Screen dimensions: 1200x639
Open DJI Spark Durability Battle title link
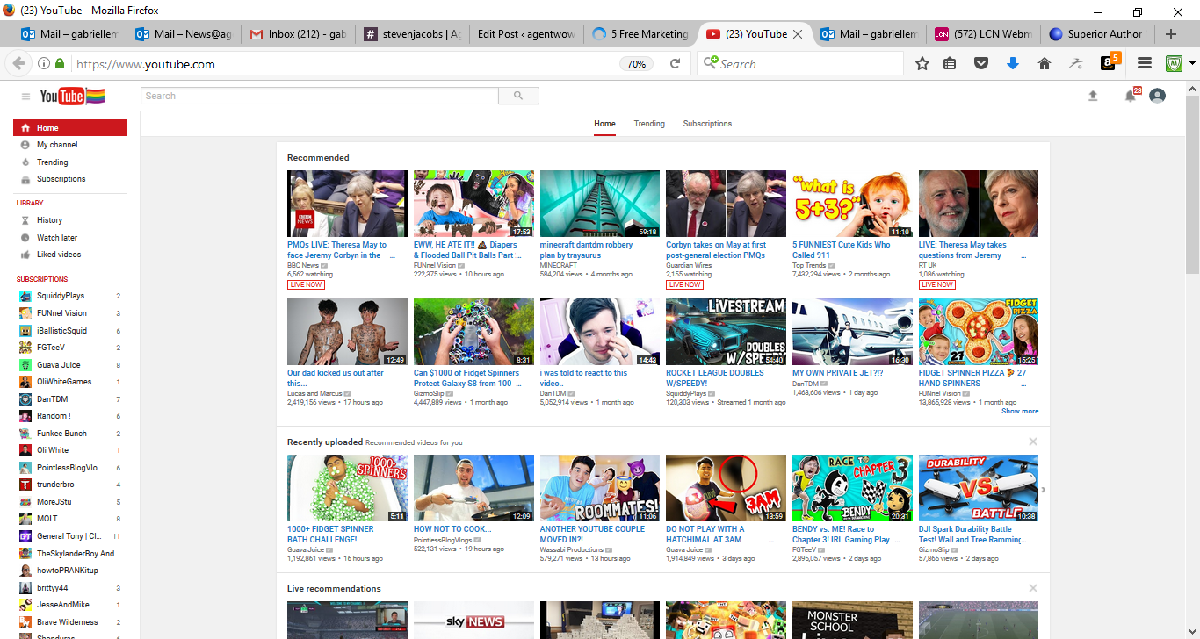(x=972, y=535)
